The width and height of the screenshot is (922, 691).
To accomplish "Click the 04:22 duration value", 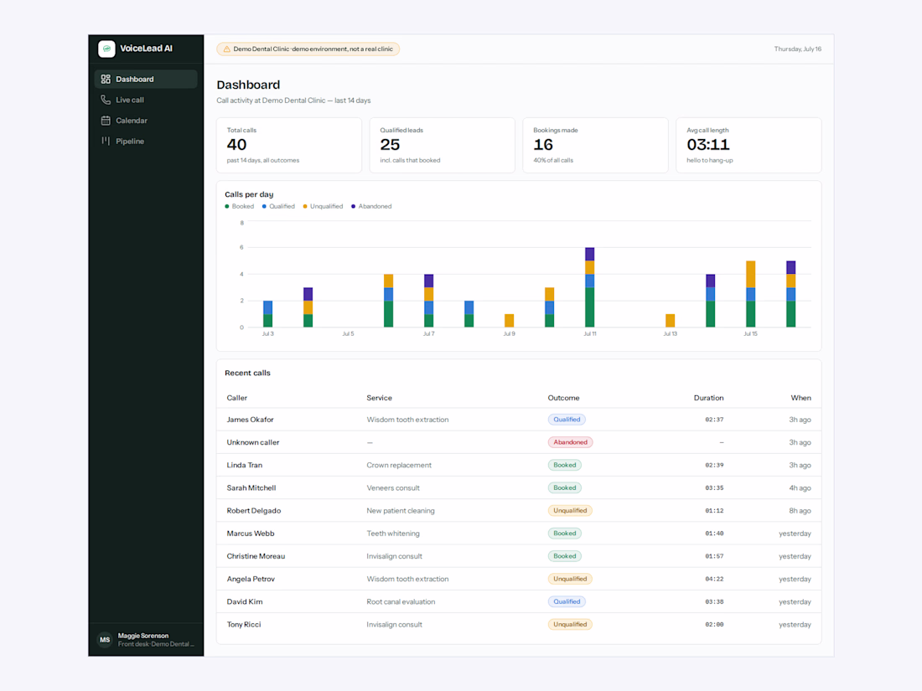I will pyautogui.click(x=714, y=580).
